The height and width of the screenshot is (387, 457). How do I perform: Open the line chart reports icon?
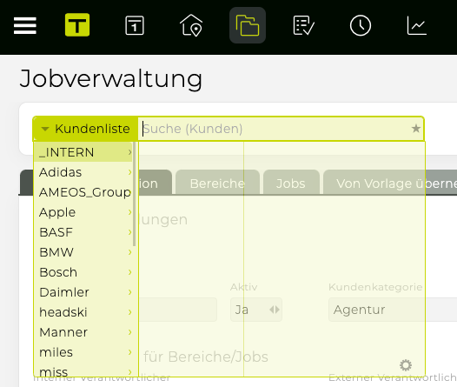417,26
